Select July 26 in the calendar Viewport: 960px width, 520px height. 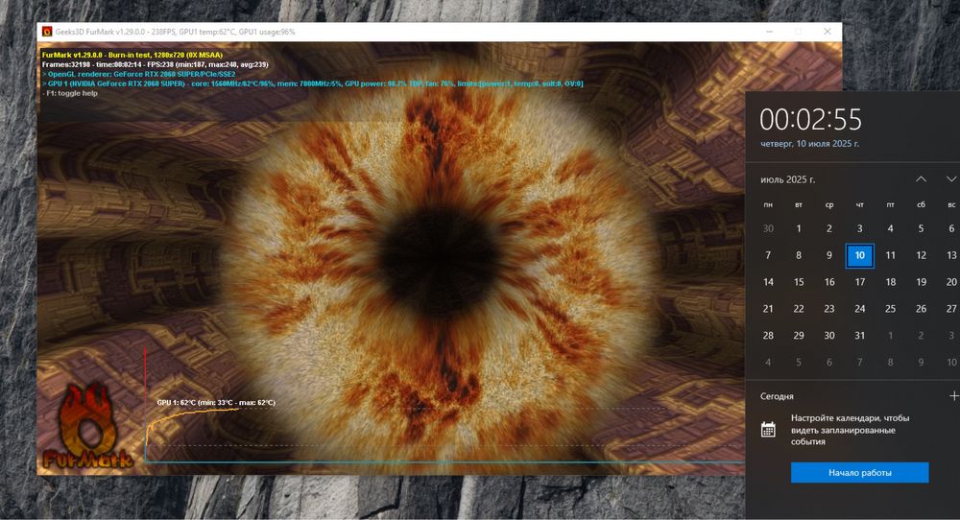(x=921, y=309)
